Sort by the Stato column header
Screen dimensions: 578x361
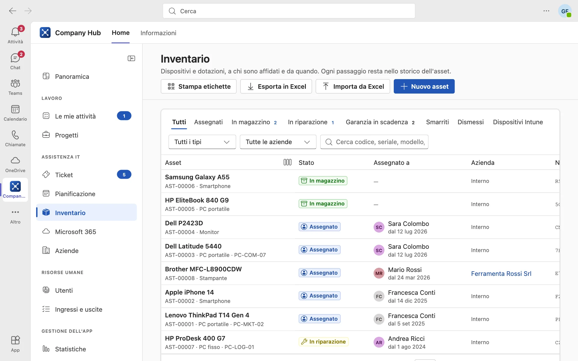point(306,163)
